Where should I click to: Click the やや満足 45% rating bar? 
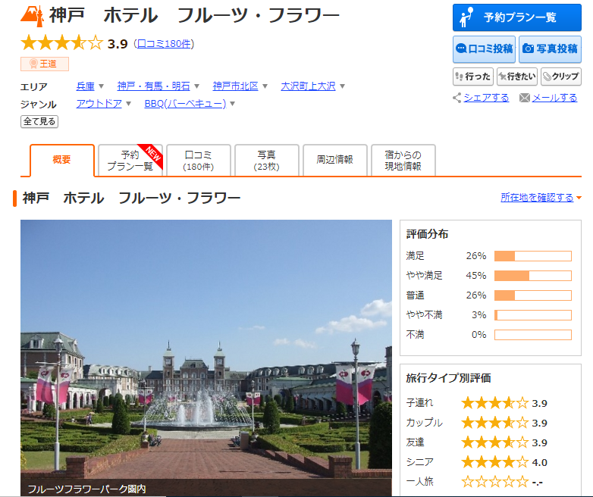point(532,276)
